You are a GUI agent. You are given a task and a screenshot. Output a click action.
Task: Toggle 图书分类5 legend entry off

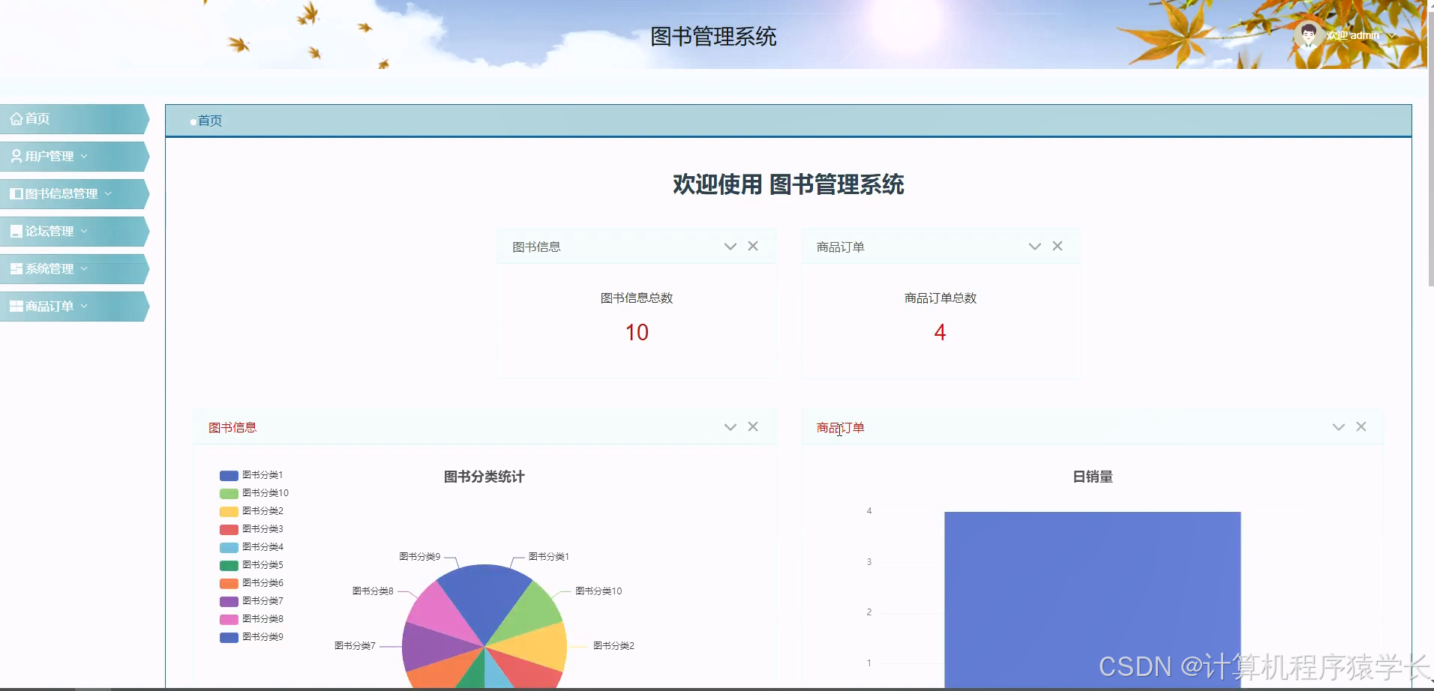(262, 564)
